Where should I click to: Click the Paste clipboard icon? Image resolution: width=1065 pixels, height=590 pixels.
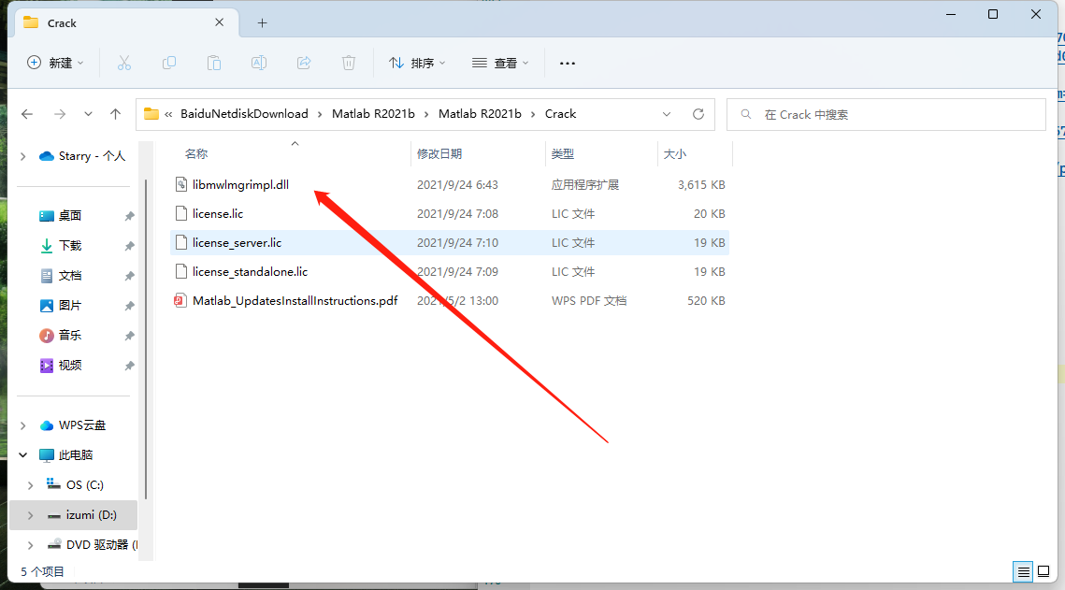click(214, 63)
